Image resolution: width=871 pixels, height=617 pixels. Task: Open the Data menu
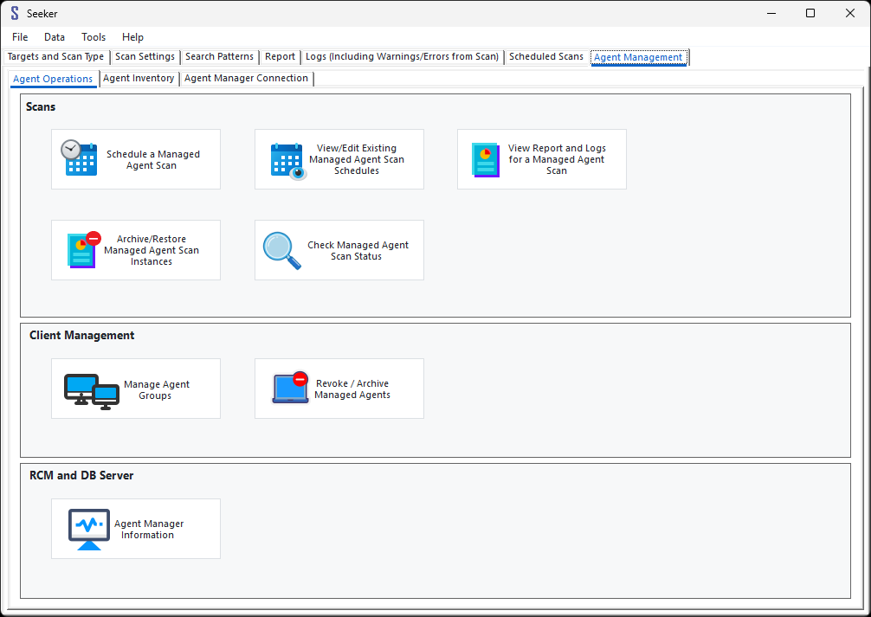click(55, 37)
